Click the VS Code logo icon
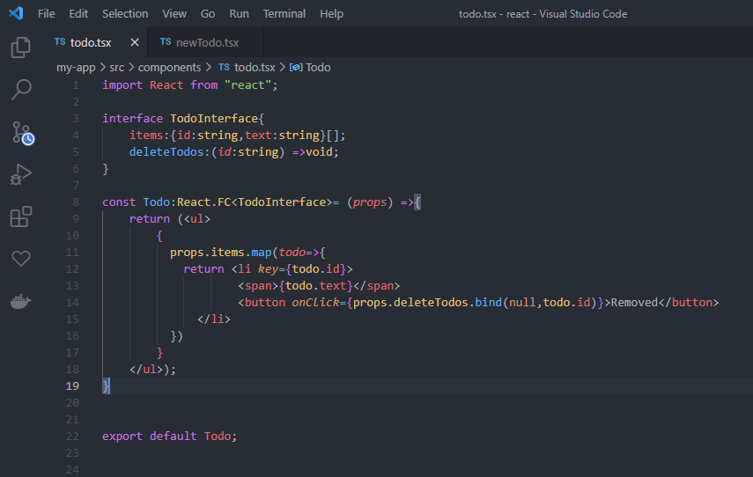This screenshot has height=477, width=753. (16, 14)
